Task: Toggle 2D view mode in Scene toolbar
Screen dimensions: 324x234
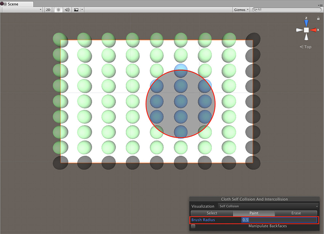Action: point(48,10)
